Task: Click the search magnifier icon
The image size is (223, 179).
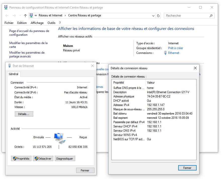Action: coord(211,16)
